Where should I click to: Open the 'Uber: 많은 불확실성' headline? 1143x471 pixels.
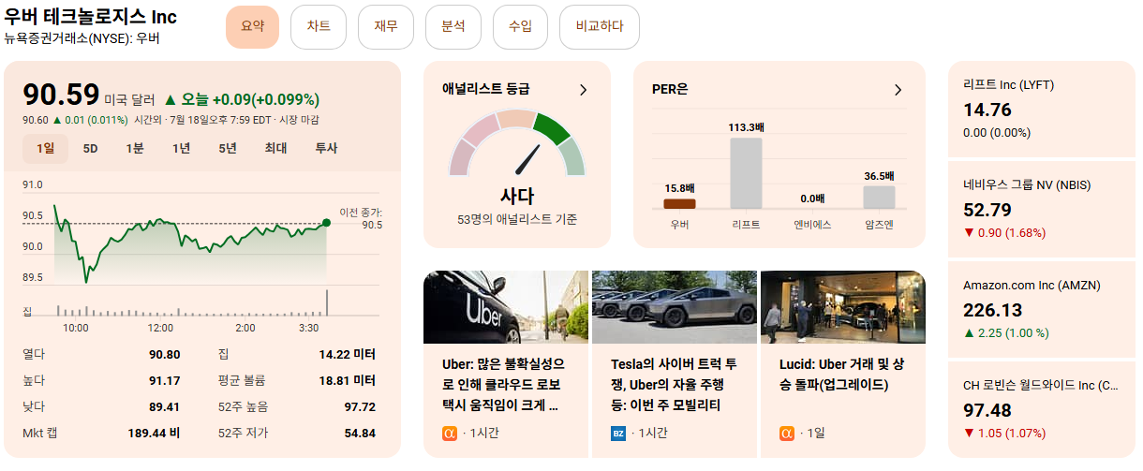pyautogui.click(x=504, y=384)
